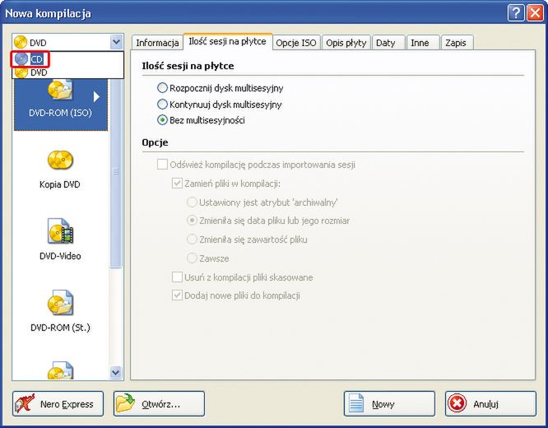This screenshot has width=548, height=428.
Task: Open the Opis płyty tab
Action: tap(346, 43)
